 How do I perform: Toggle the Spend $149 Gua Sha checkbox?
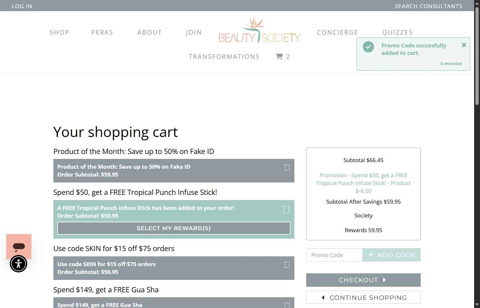click(x=287, y=305)
